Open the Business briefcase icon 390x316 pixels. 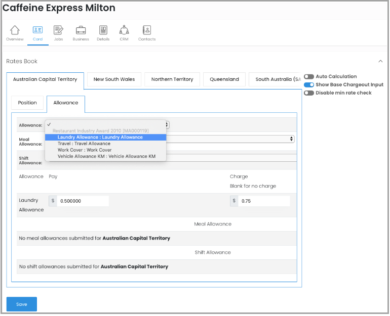tap(81, 30)
